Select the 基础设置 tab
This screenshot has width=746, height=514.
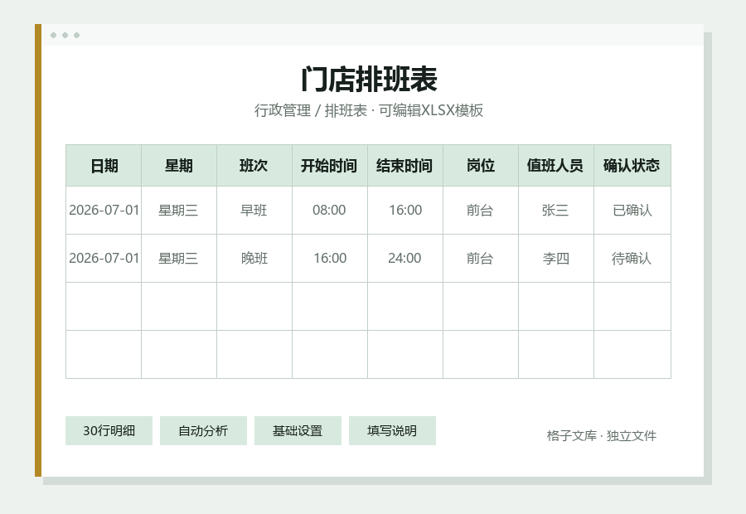tap(298, 431)
